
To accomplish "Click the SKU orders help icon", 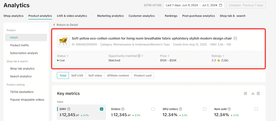I will coord(180,109).
